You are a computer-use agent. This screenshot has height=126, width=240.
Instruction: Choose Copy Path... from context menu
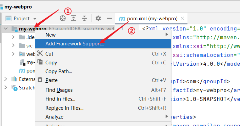pyautogui.click(x=103, y=71)
